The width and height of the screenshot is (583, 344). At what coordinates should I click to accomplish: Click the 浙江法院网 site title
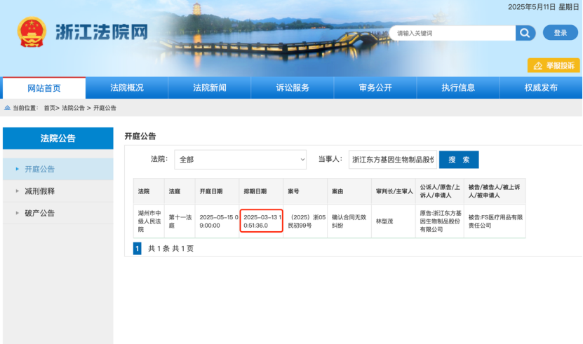click(x=102, y=32)
